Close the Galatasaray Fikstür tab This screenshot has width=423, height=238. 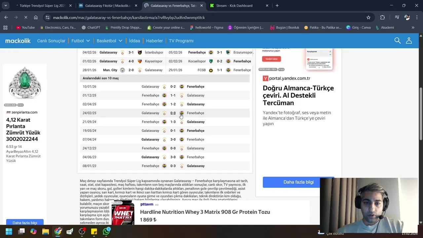(135, 6)
